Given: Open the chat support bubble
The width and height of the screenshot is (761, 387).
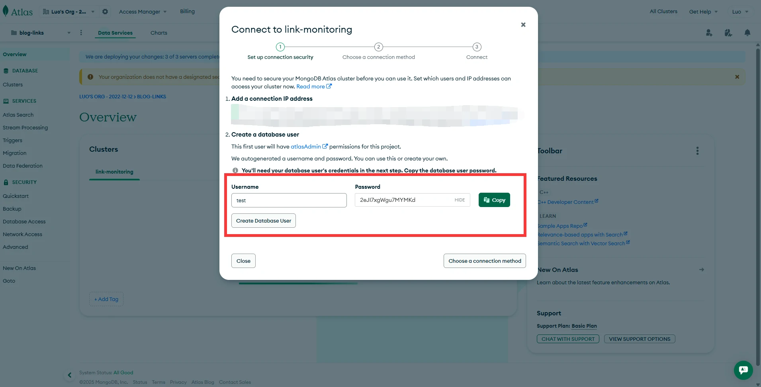Looking at the screenshot, I should [743, 370].
